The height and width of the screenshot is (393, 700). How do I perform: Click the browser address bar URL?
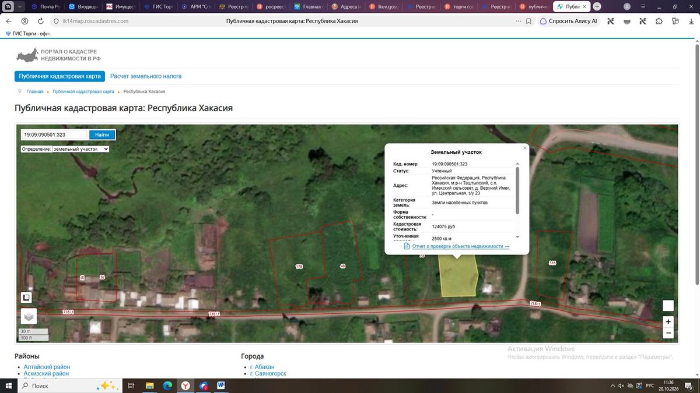(x=95, y=21)
